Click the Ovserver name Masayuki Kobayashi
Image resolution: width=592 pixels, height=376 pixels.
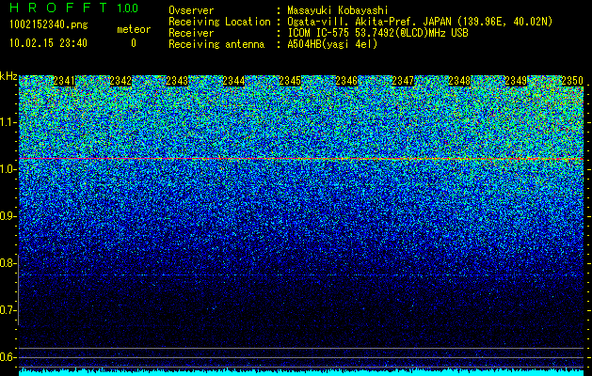[338, 10]
